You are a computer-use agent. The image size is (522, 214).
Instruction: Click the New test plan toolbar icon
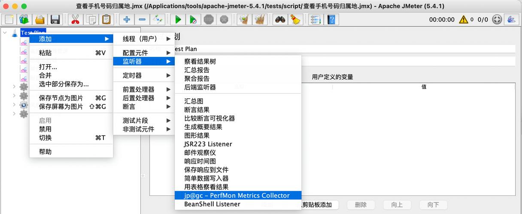9,19
